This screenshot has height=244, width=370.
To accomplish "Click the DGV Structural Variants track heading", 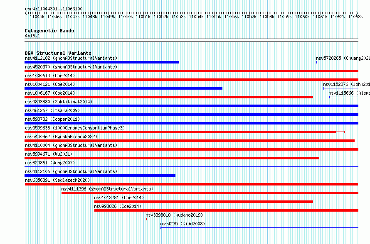I will click(x=58, y=53).
